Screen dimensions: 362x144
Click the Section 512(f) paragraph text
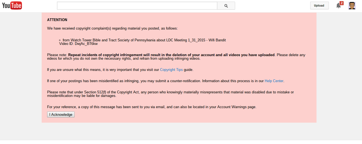coord(170,94)
